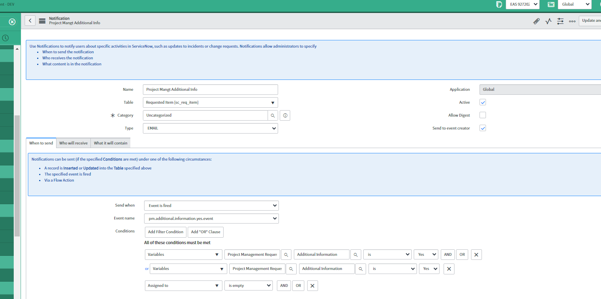This screenshot has width=601, height=299.
Task: Look up Category using magnifier icon
Action: click(273, 115)
